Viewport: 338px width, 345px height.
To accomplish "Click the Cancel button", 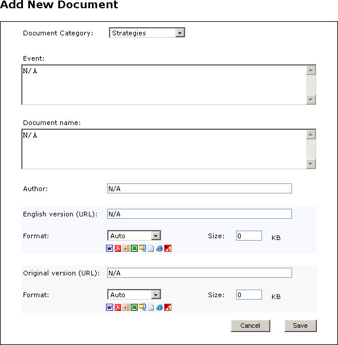I will (x=250, y=326).
